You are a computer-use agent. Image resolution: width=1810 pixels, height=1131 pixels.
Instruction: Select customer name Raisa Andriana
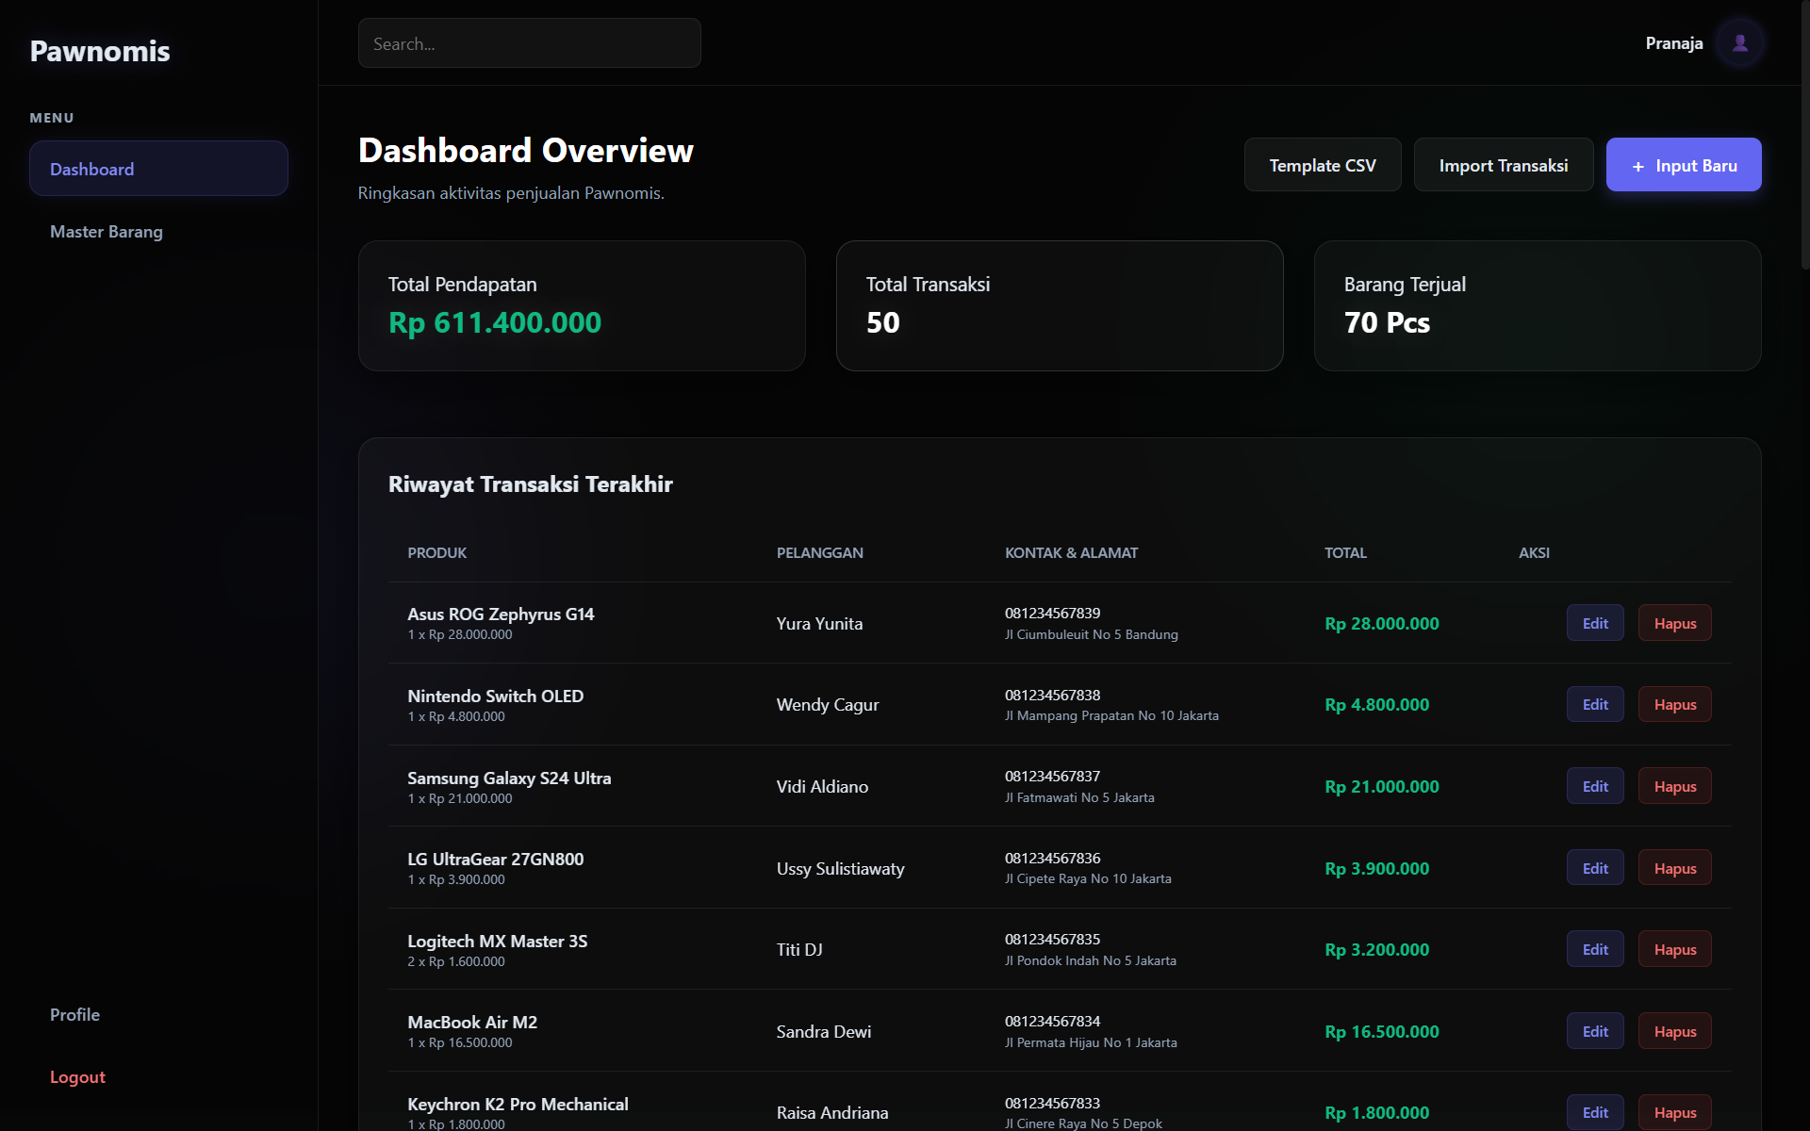click(831, 1112)
